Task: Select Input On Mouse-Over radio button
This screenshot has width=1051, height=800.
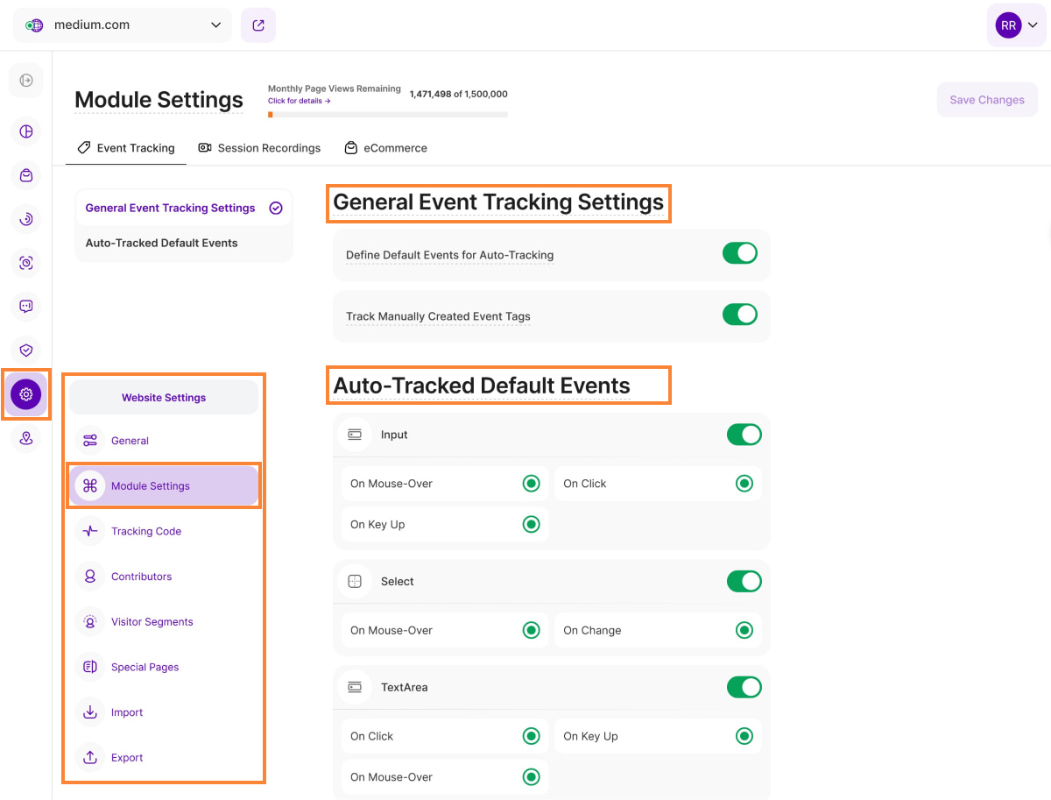Action: coord(531,484)
